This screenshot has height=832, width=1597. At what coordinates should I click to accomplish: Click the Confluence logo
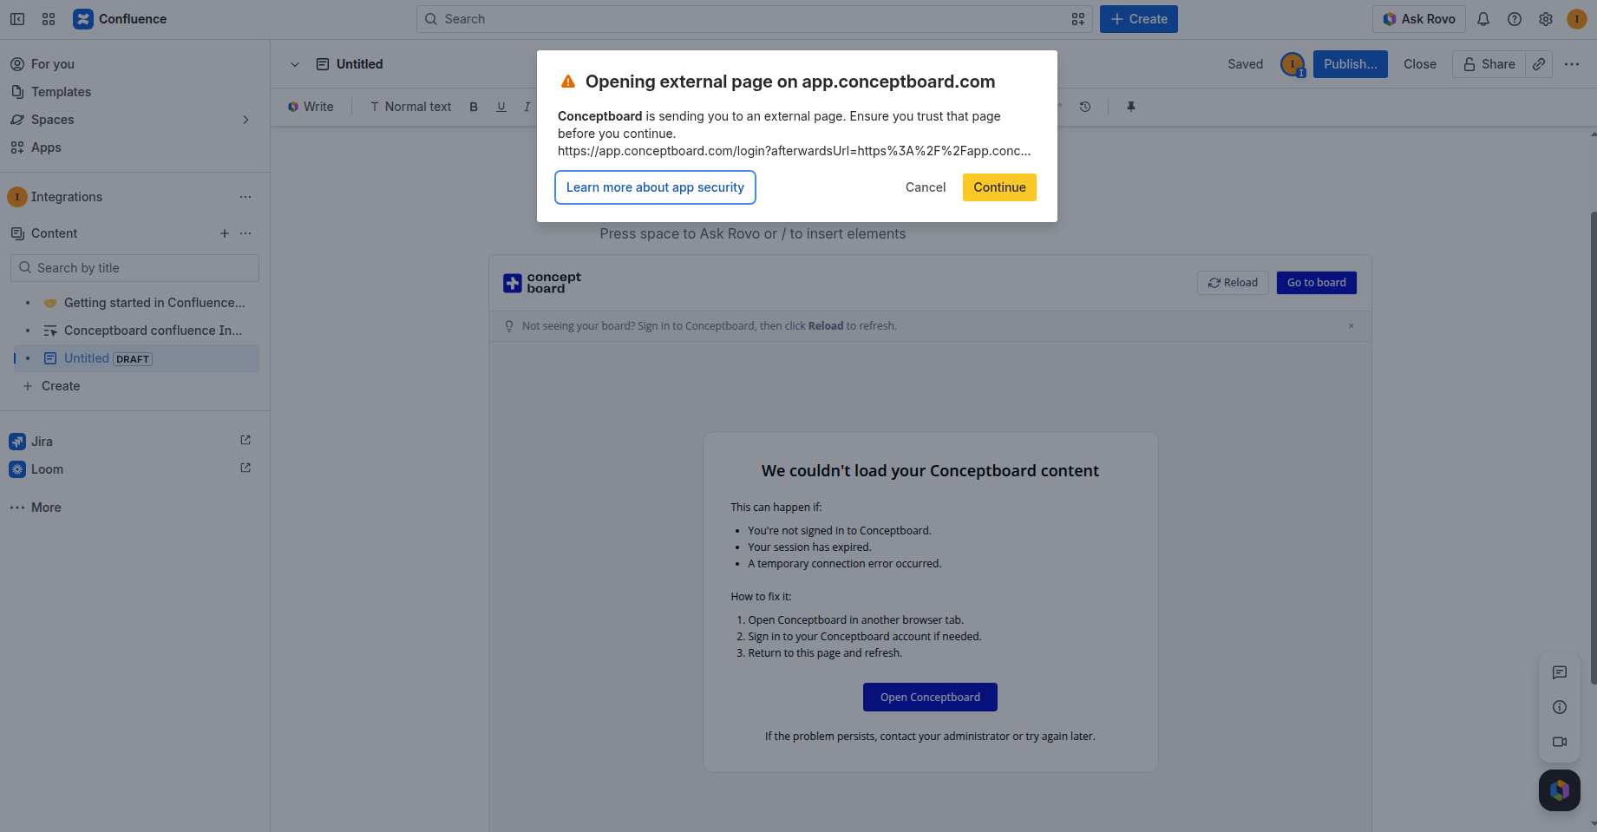tap(120, 19)
